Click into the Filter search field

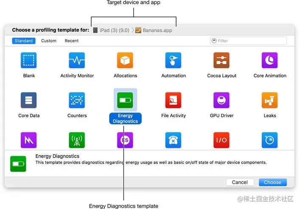[248, 41]
